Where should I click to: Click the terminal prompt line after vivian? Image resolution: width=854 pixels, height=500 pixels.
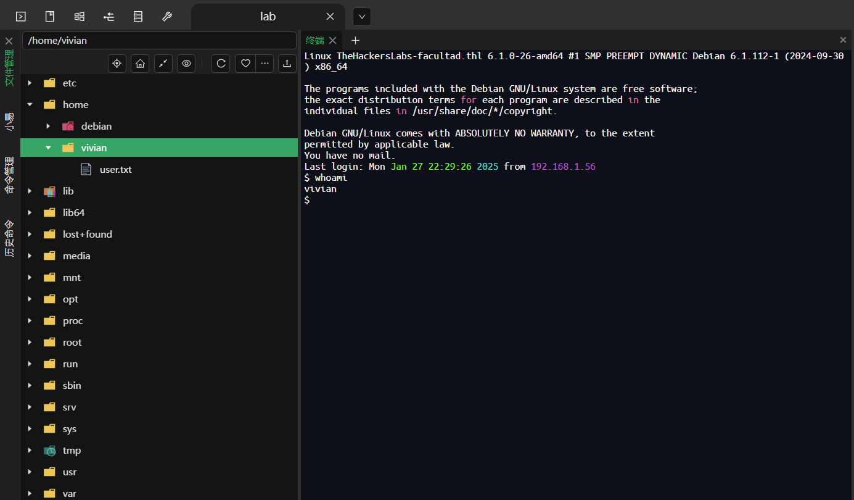(307, 200)
